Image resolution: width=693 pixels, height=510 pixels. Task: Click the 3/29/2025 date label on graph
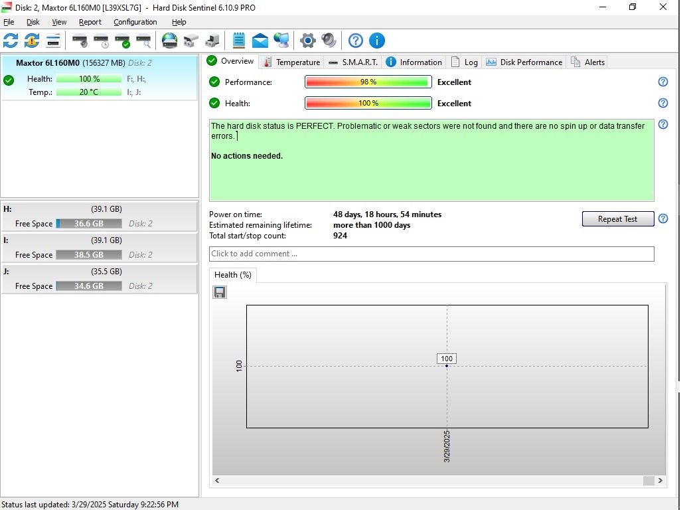click(x=447, y=446)
